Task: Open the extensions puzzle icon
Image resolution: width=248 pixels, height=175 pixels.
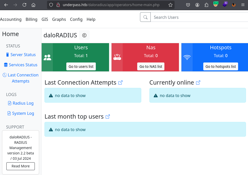Action: [206, 5]
